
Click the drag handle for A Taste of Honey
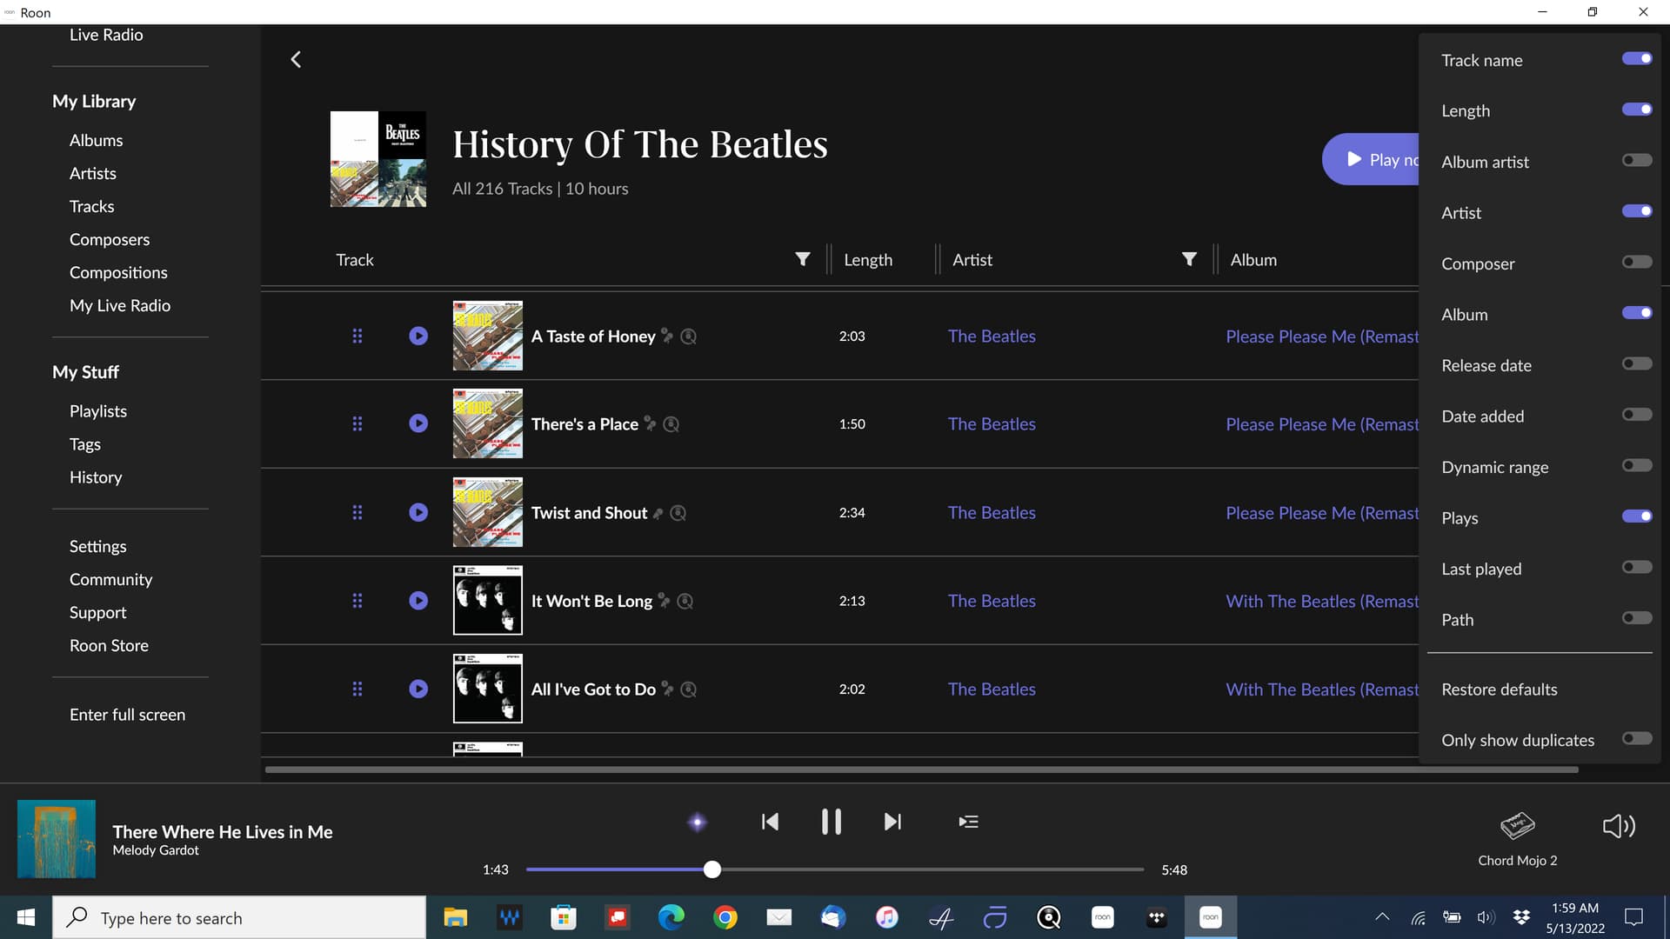pyautogui.click(x=357, y=336)
